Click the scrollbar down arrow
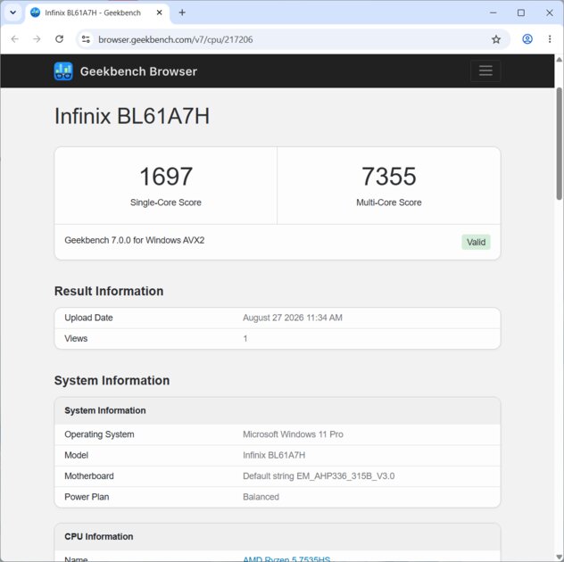The image size is (564, 562). point(560,557)
